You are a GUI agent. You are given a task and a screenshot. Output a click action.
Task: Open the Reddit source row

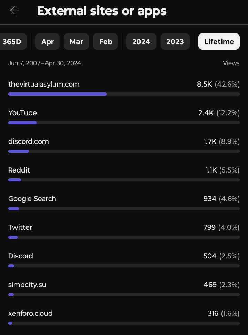124,174
